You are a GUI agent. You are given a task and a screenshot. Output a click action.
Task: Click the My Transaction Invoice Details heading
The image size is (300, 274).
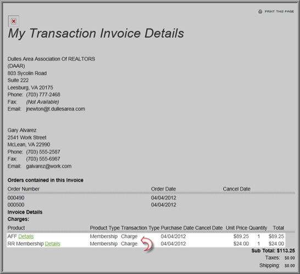(x=96, y=33)
